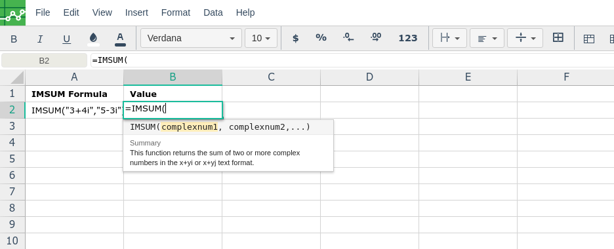Apply percent number format

tap(321, 38)
